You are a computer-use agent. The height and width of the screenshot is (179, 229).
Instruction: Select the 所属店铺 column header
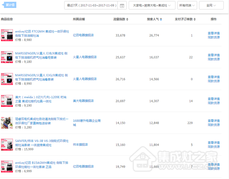coord(79,19)
